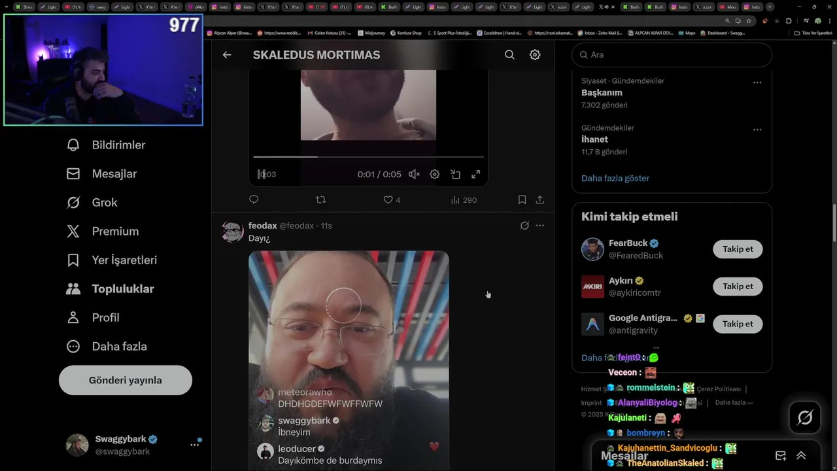837x471 pixels.
Task: Open the browser three-dot menu
Action: 828,20
